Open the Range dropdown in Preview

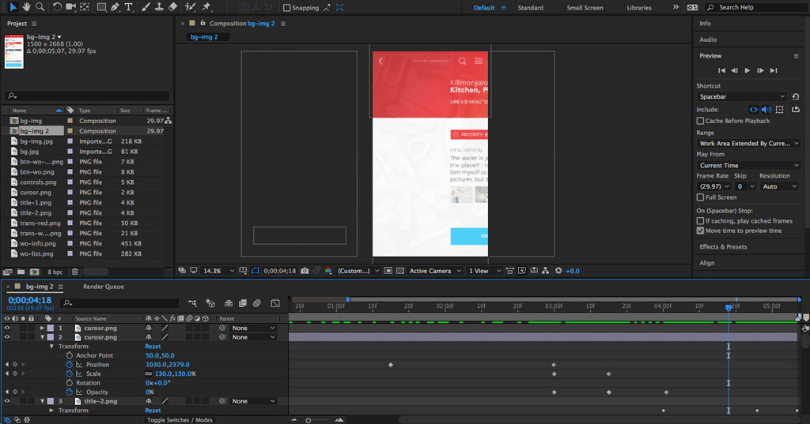pos(748,144)
